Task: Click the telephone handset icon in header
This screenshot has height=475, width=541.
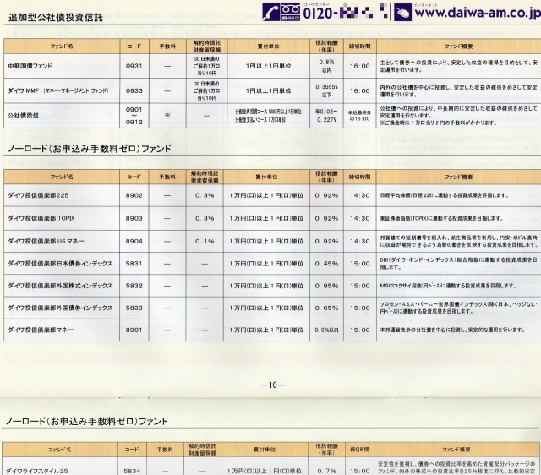Action: pos(270,13)
